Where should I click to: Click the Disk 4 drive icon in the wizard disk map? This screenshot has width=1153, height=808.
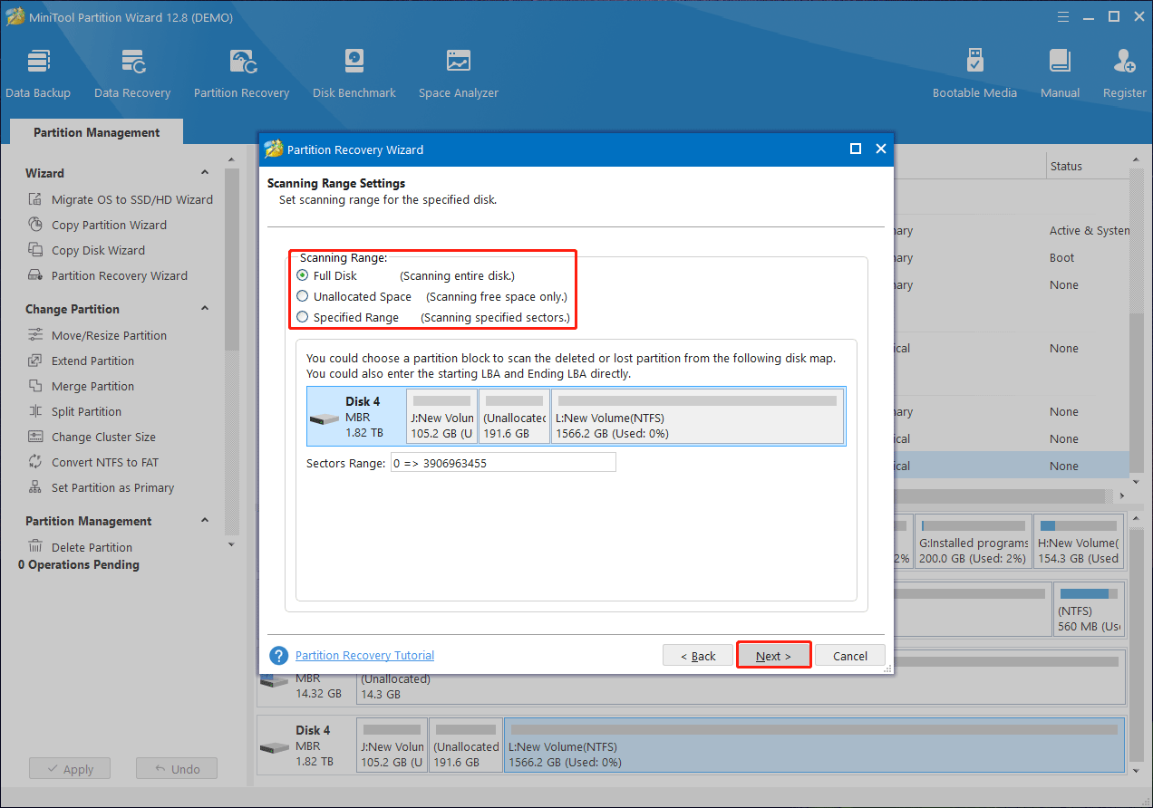coord(324,418)
